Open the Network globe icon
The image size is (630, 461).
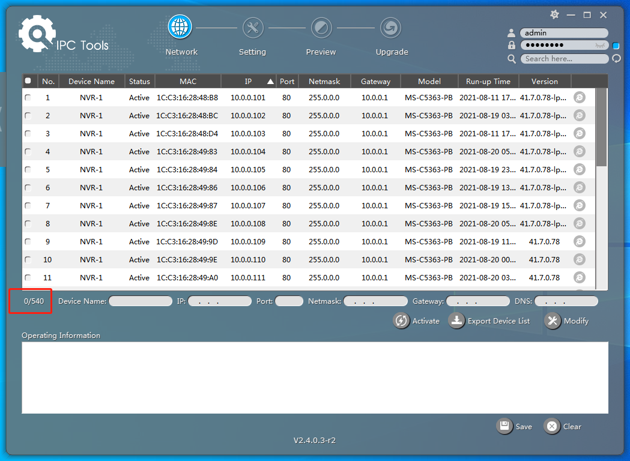click(180, 27)
